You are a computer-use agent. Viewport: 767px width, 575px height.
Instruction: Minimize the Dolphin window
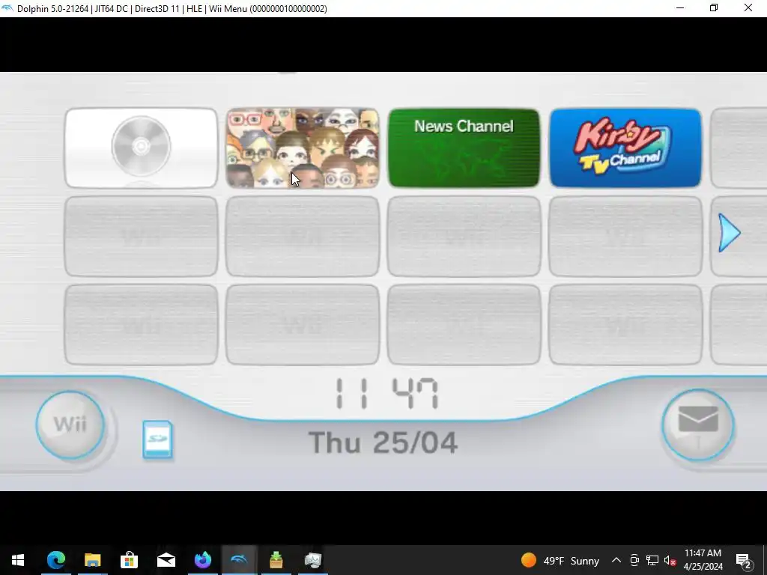(x=680, y=8)
